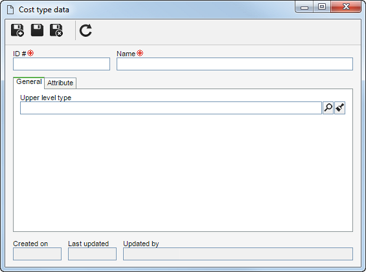Image resolution: width=366 pixels, height=272 pixels.
Task: Click the document icon in the title bar
Action: [x=10, y=10]
